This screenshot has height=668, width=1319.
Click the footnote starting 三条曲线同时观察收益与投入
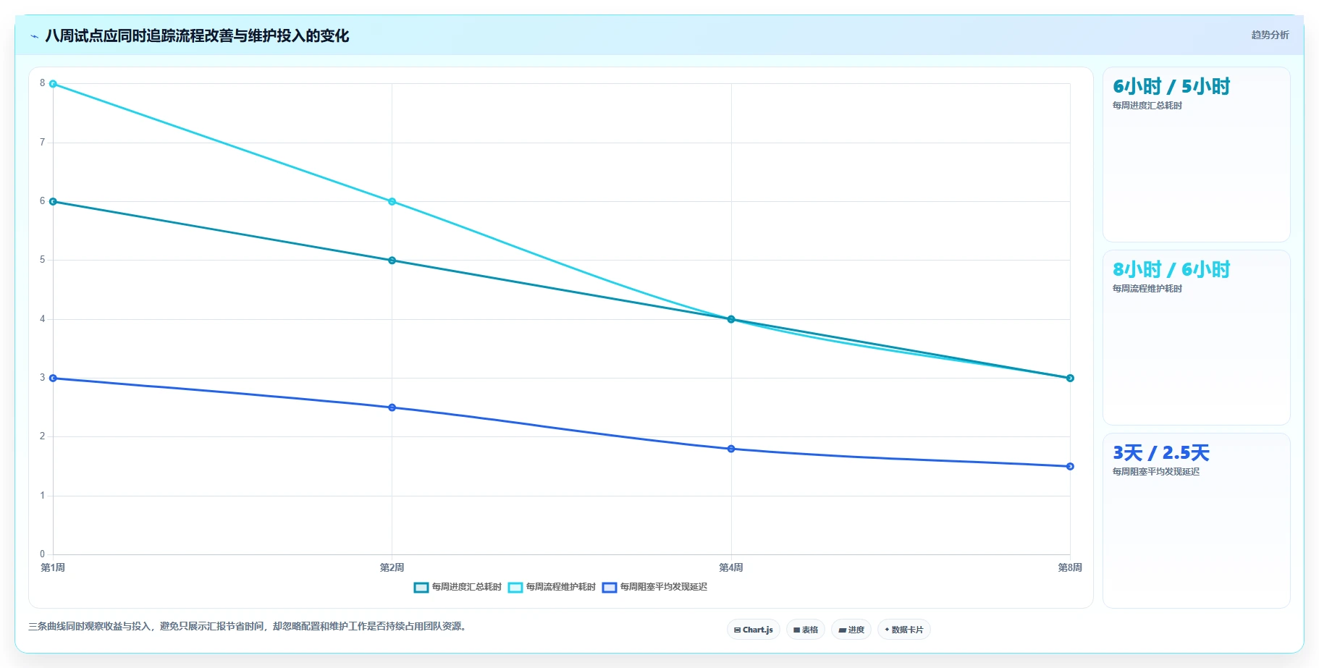tap(248, 626)
